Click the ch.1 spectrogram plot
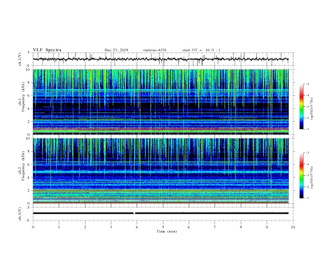This screenshot has height=255, width=330. click(161, 102)
